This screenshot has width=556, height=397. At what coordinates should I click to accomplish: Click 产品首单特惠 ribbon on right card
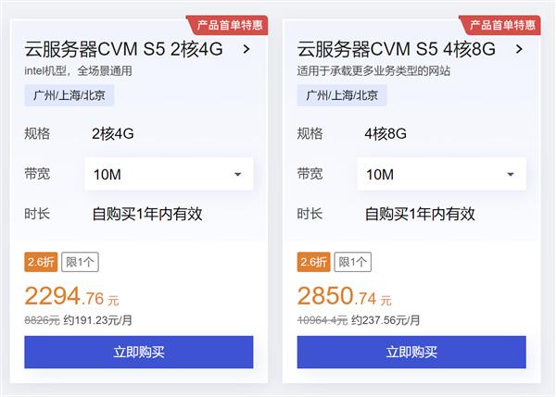pyautogui.click(x=500, y=25)
